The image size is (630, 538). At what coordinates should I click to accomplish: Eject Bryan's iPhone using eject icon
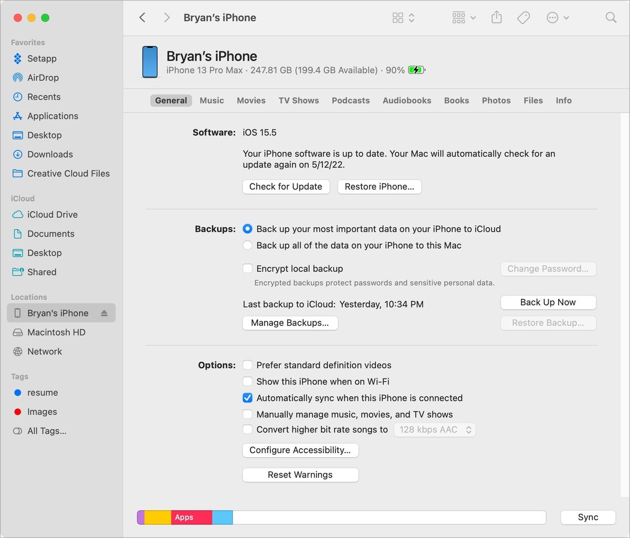(x=104, y=313)
